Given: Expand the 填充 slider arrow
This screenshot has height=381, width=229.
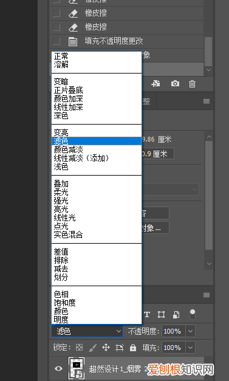Looking at the screenshot, I should 190,348.
